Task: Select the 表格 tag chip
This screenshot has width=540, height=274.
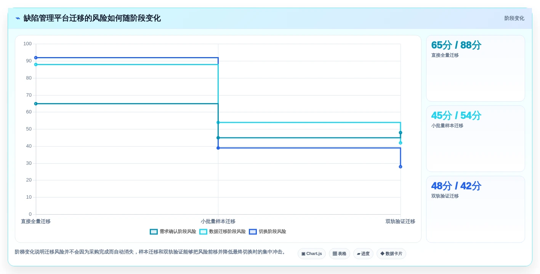Action: 339,253
